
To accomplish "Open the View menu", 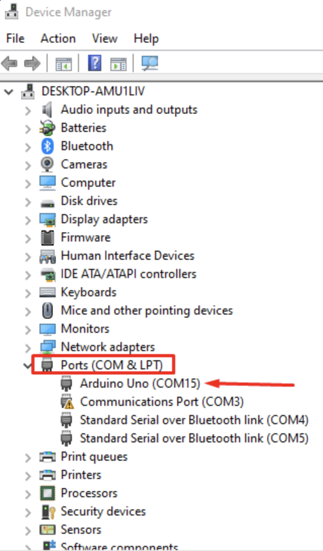I will (104, 38).
